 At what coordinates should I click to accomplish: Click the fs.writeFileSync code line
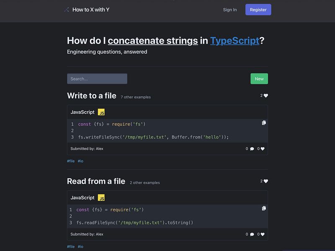coord(153,137)
